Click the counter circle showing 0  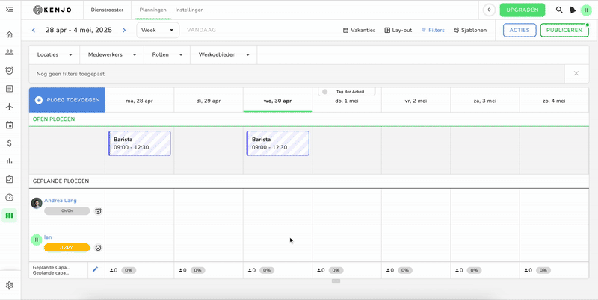pos(489,10)
